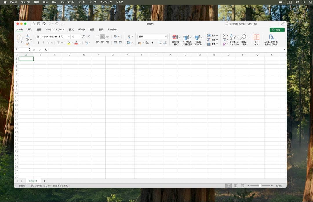Click the Search field in title bar
Viewport: 313px width, 202px height.
(252, 24)
